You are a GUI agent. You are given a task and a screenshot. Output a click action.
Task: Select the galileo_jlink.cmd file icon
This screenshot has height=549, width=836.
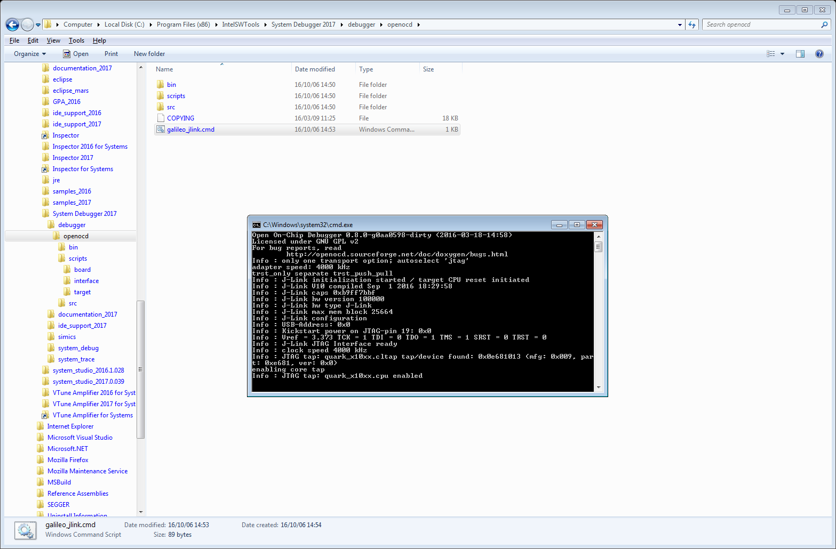pos(160,130)
